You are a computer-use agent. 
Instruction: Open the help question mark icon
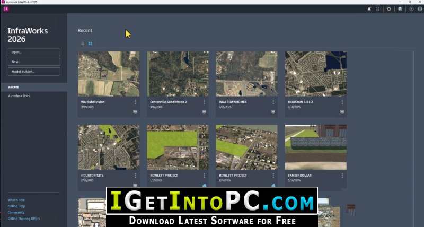point(411,9)
